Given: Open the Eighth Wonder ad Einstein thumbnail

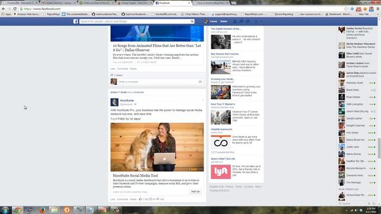Looking at the screenshot, I should click(x=221, y=42).
